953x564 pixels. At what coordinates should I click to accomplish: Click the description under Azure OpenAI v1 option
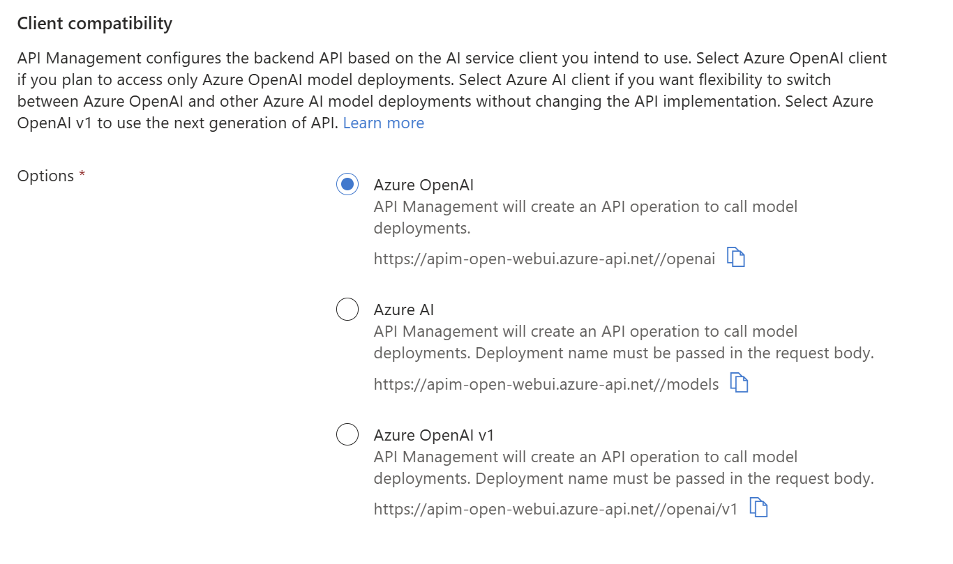(x=623, y=468)
